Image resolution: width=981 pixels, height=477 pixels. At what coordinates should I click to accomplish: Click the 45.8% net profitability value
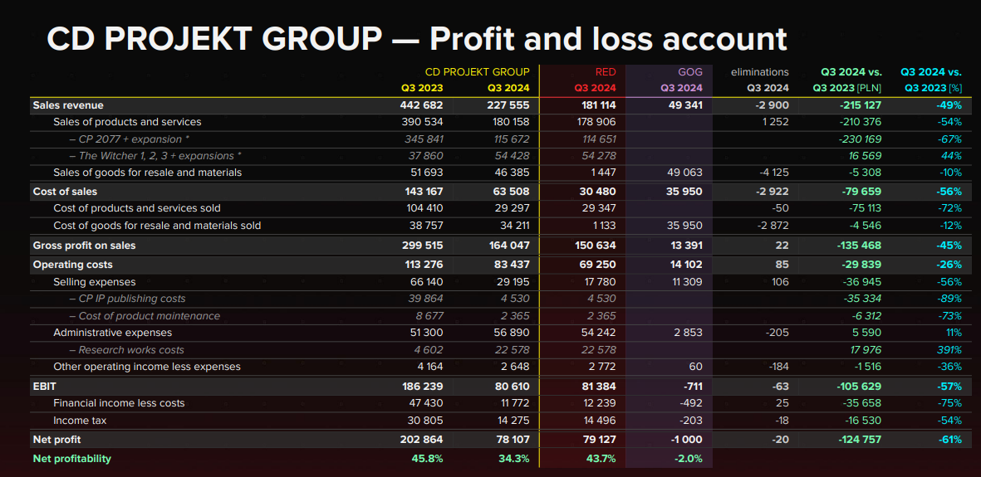427,459
